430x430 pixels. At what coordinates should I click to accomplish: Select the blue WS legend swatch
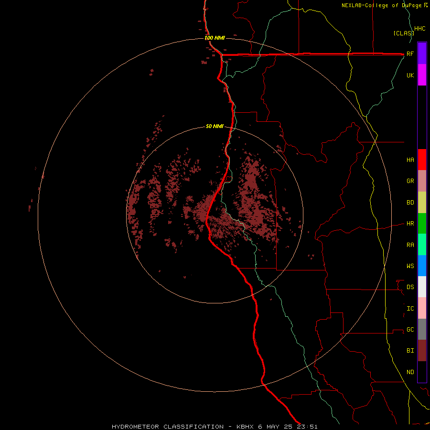(422, 266)
